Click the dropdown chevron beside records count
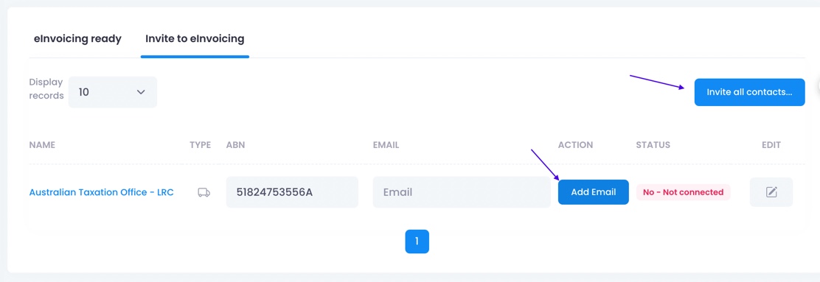The image size is (820, 282). [x=141, y=92]
